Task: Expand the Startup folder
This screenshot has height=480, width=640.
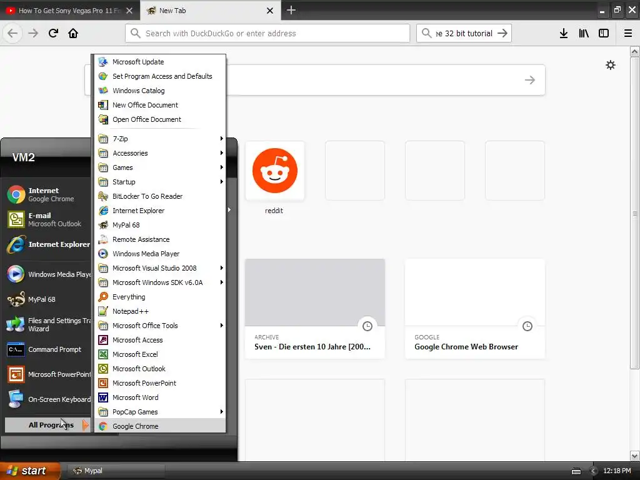Action: pyautogui.click(x=160, y=182)
